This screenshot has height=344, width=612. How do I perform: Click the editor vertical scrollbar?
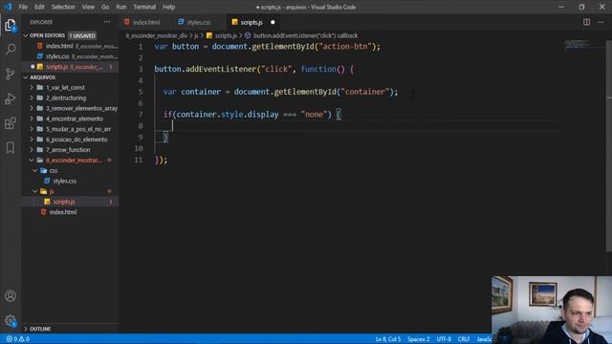609,146
